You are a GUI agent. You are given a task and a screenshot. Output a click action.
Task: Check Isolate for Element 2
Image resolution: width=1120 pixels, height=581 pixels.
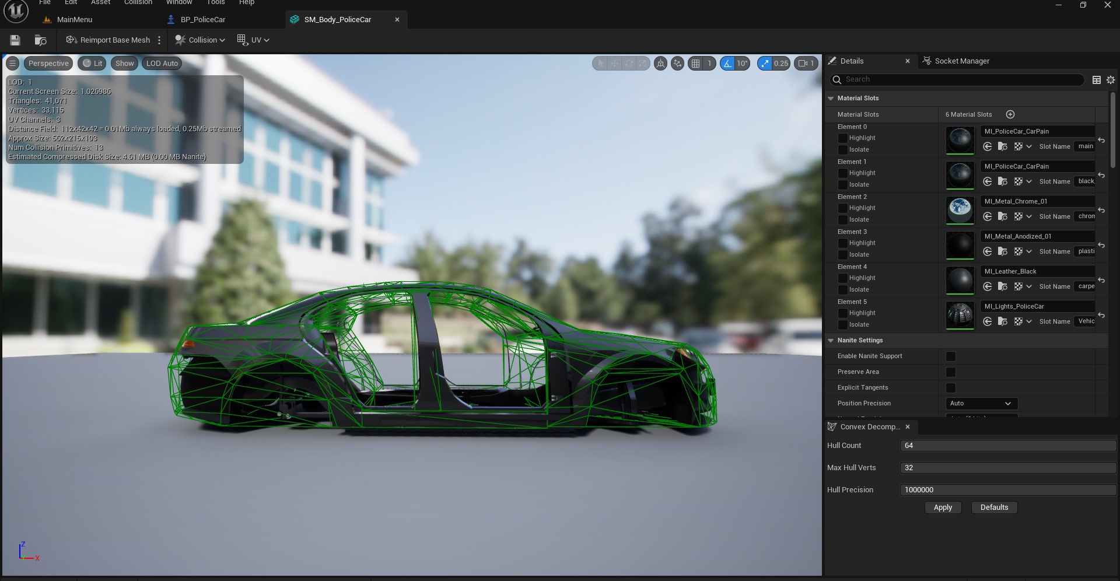coord(842,220)
